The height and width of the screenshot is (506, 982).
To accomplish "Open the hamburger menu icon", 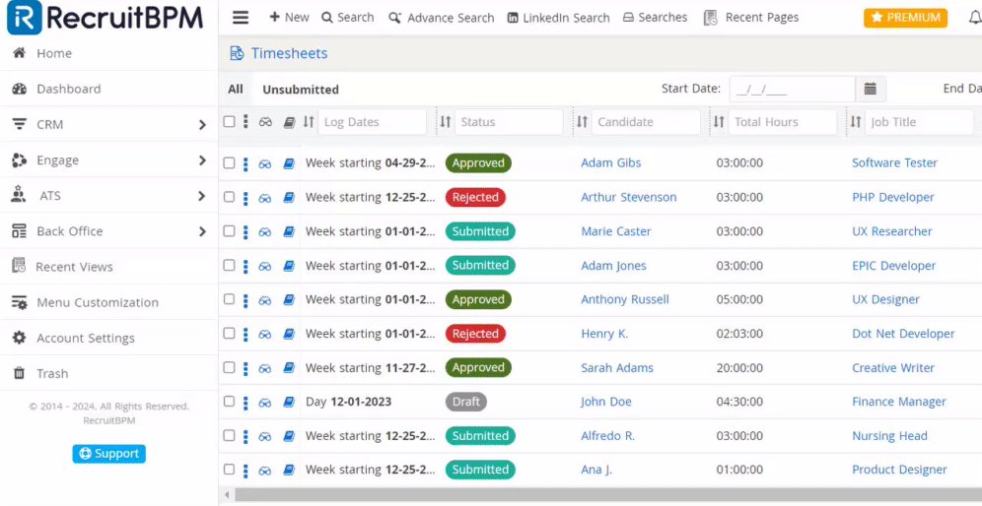I will (241, 18).
